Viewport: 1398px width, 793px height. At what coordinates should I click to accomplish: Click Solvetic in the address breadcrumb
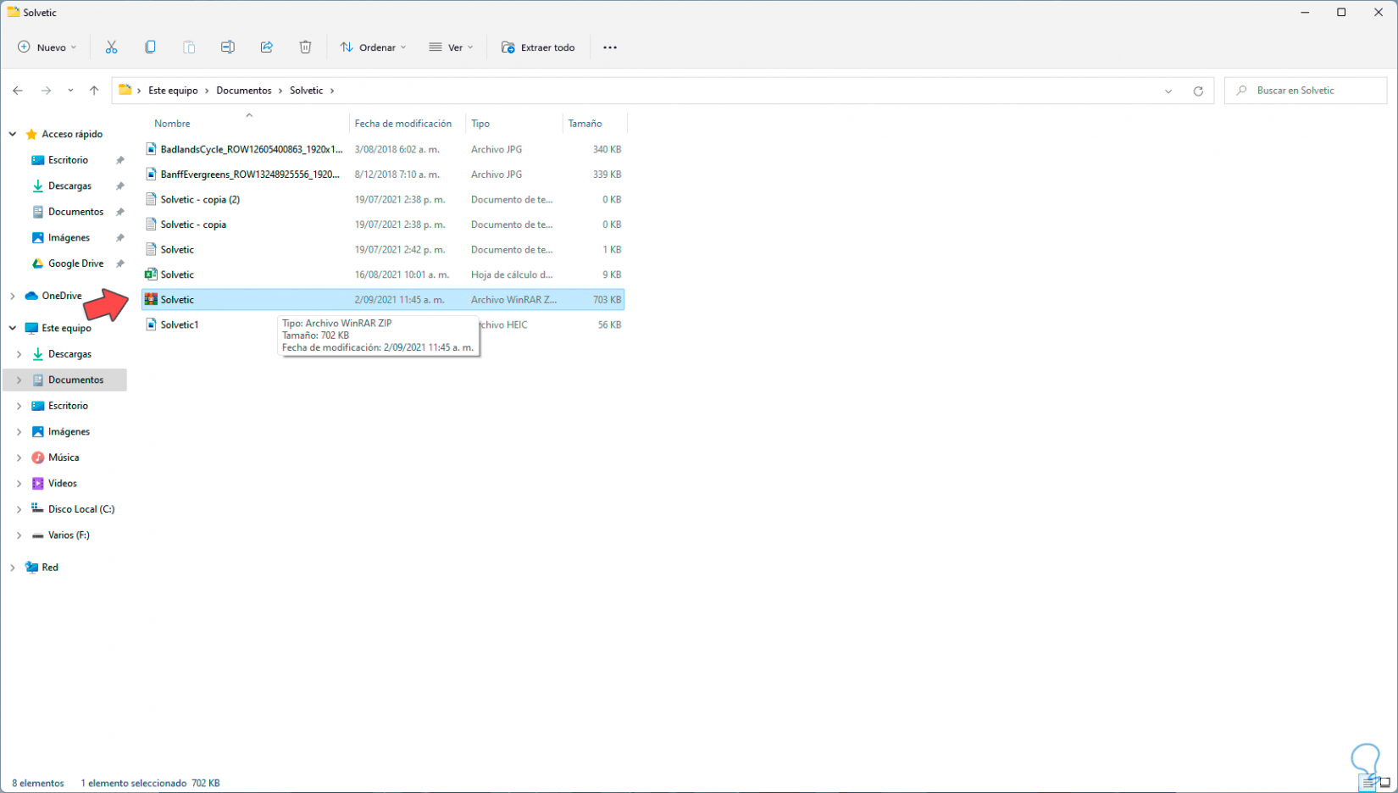(x=307, y=91)
